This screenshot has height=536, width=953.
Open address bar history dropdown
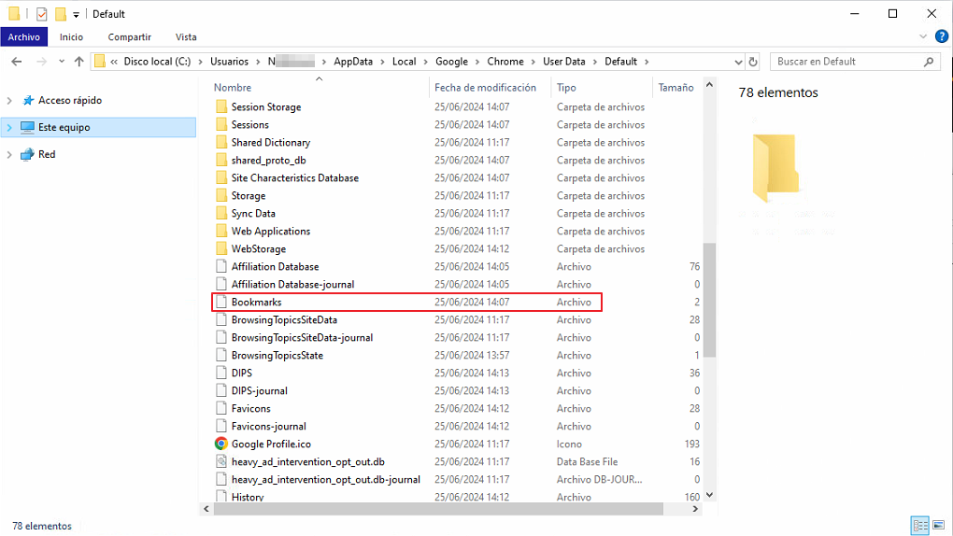tap(738, 62)
